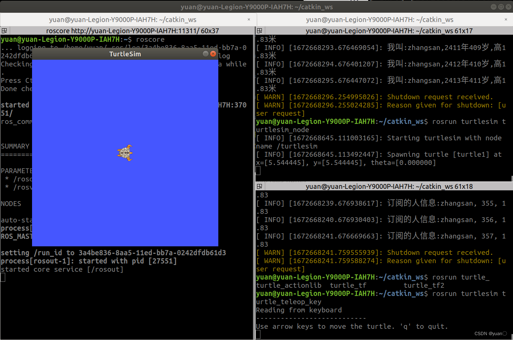Click 'turtle_tf' completion suggestion

(348, 285)
